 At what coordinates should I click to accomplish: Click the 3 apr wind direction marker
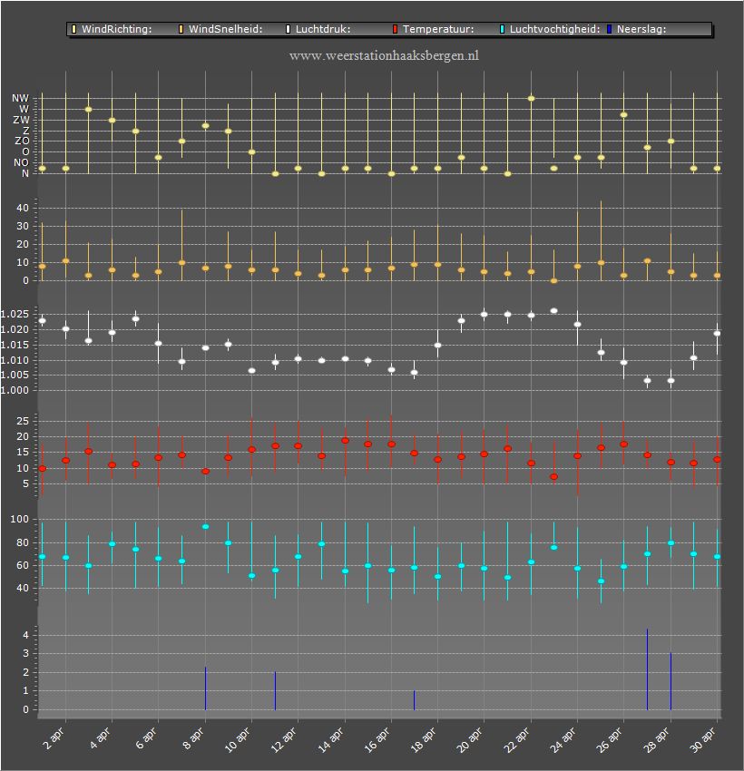[x=89, y=109]
